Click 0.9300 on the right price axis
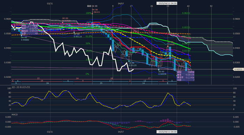This screenshot has width=244, height=135. pyautogui.click(x=236, y=62)
